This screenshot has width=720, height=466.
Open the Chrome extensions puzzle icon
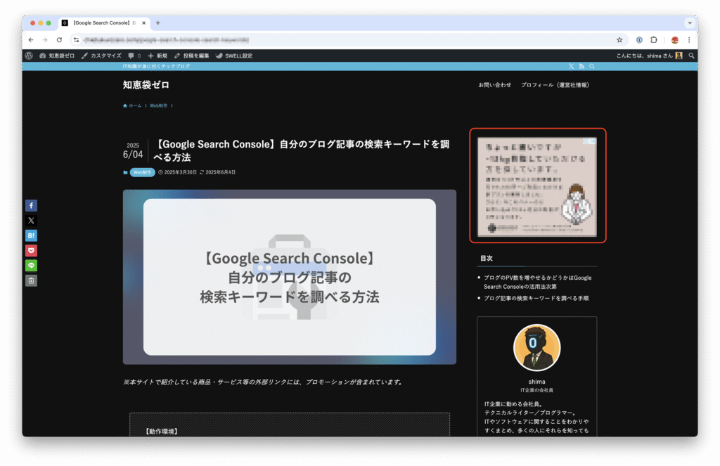coord(654,40)
